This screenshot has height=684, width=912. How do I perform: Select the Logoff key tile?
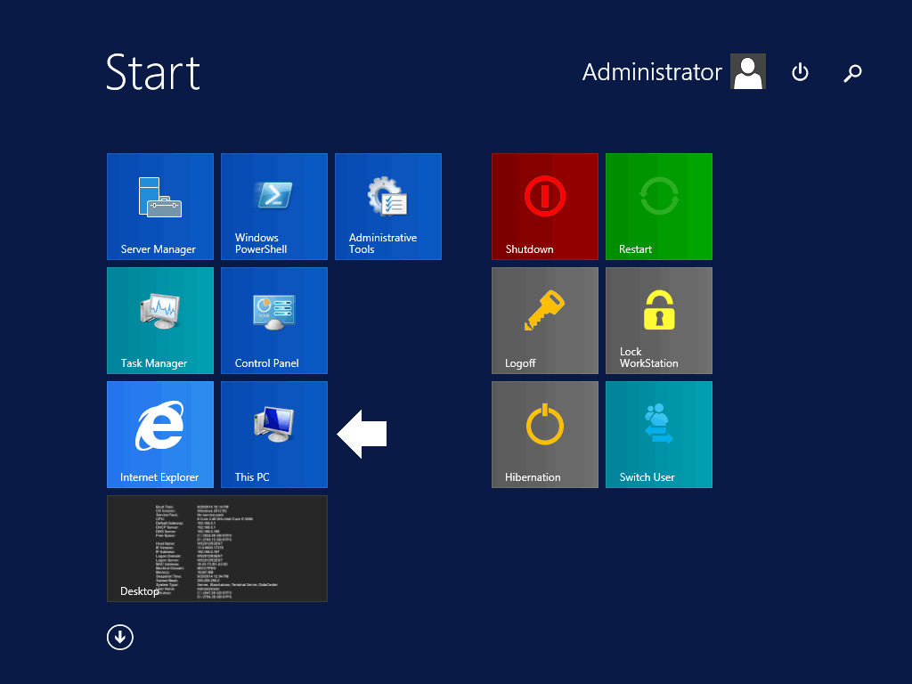point(545,321)
